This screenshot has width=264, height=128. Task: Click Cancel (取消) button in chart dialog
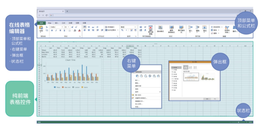215,99
